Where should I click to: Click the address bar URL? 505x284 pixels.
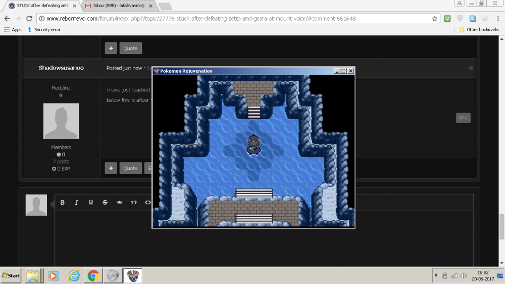[x=201, y=19]
